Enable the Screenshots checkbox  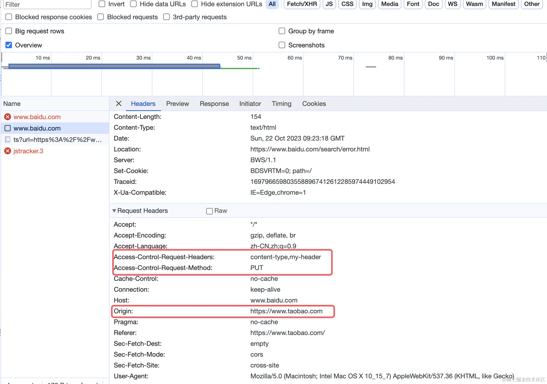[282, 45]
